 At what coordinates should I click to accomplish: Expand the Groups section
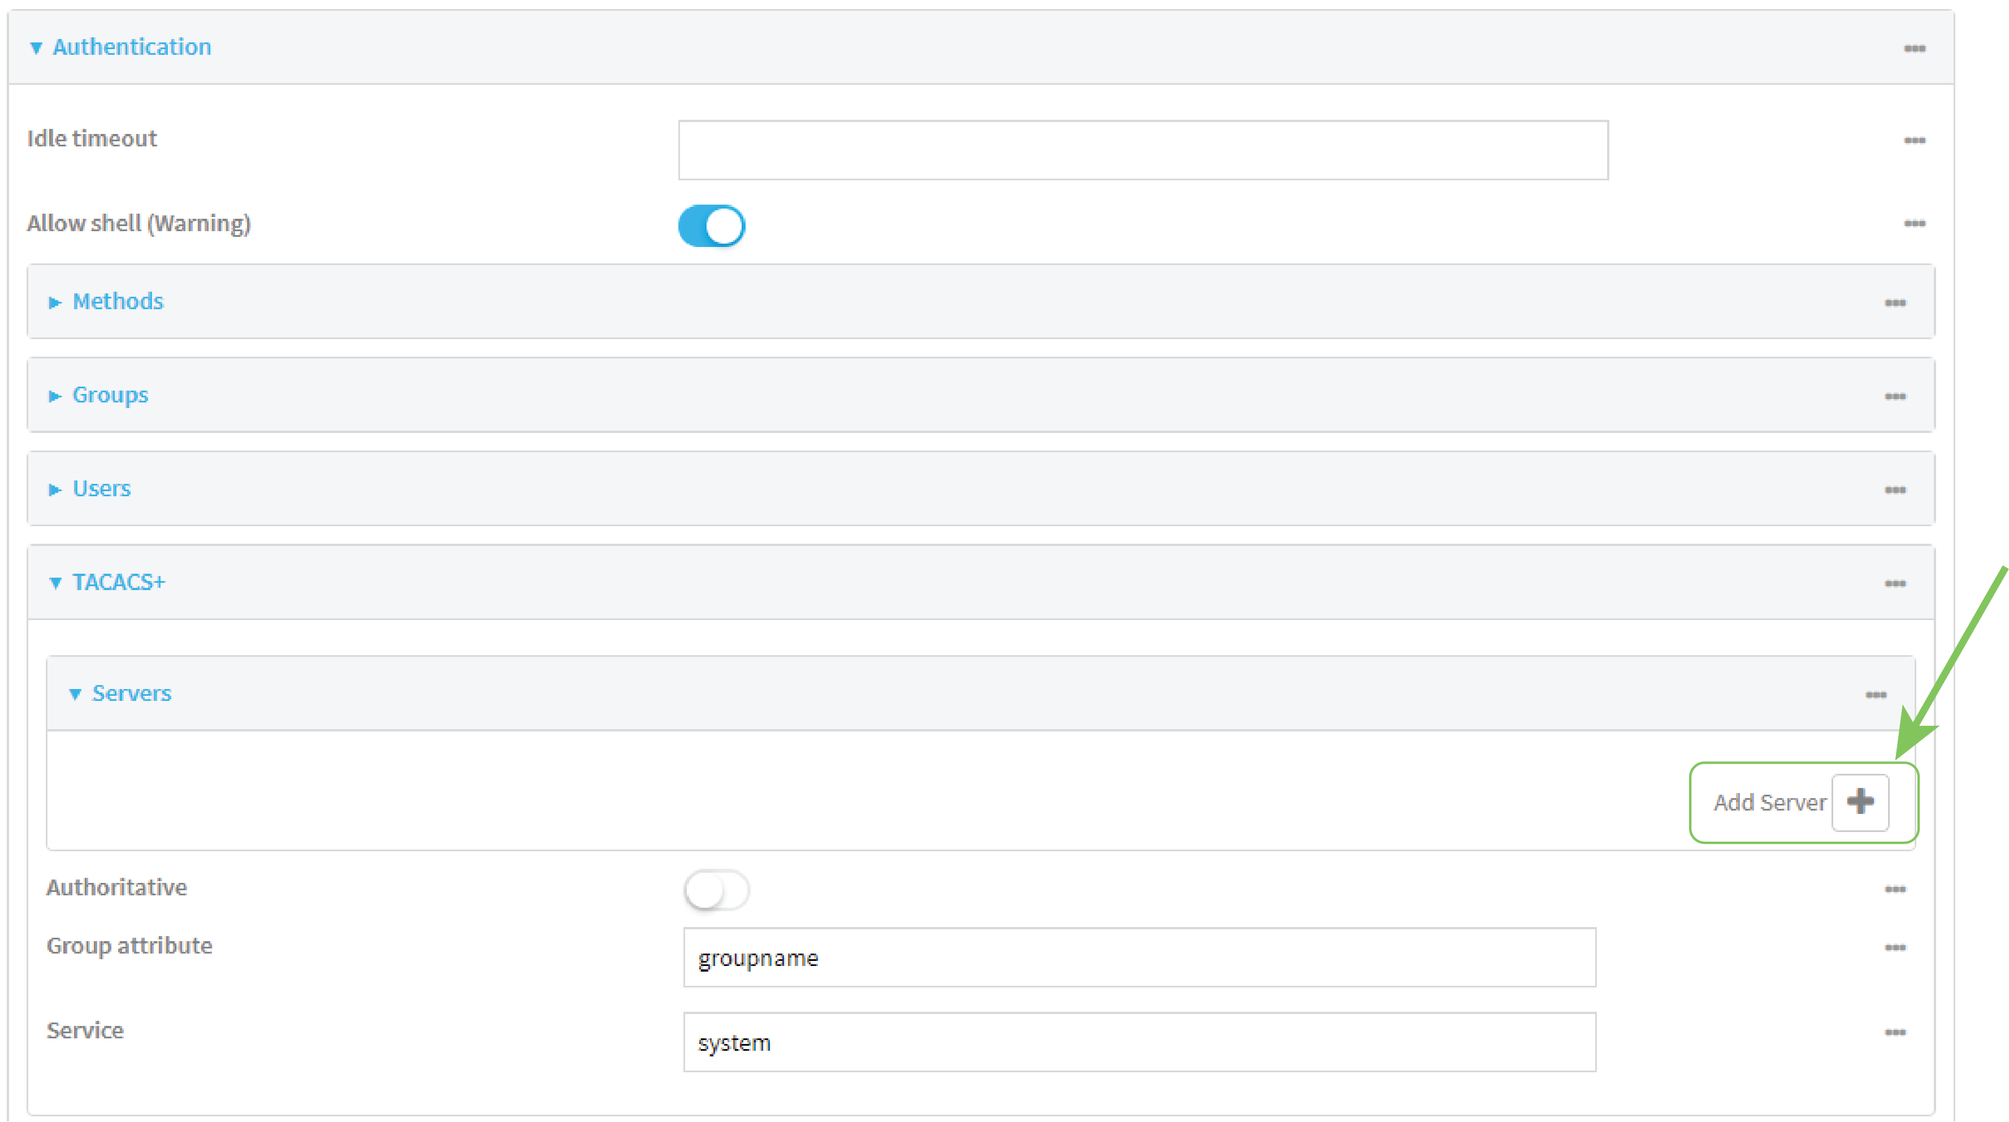tap(110, 395)
